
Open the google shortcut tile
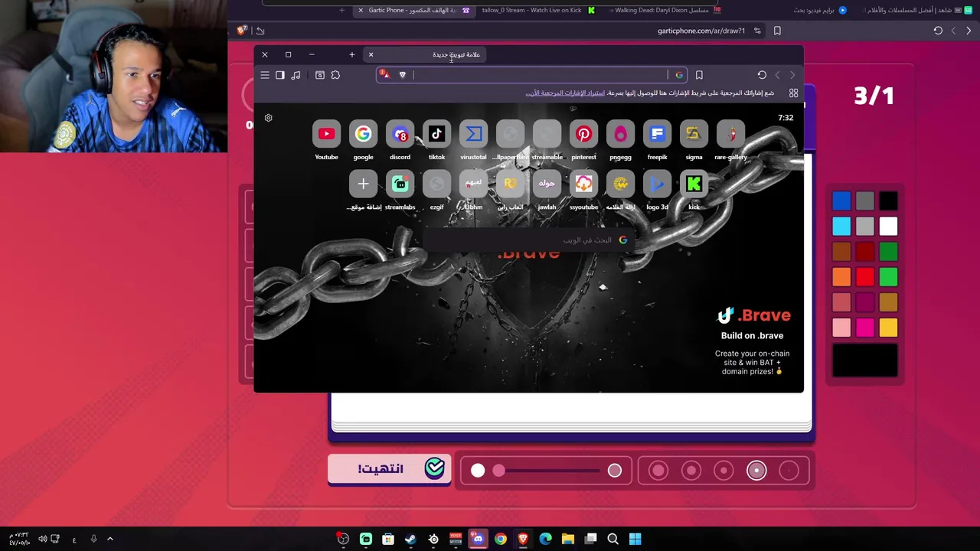(x=363, y=135)
